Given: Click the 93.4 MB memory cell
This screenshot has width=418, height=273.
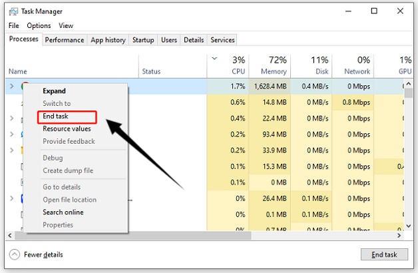Looking at the screenshot, I should point(270,134).
